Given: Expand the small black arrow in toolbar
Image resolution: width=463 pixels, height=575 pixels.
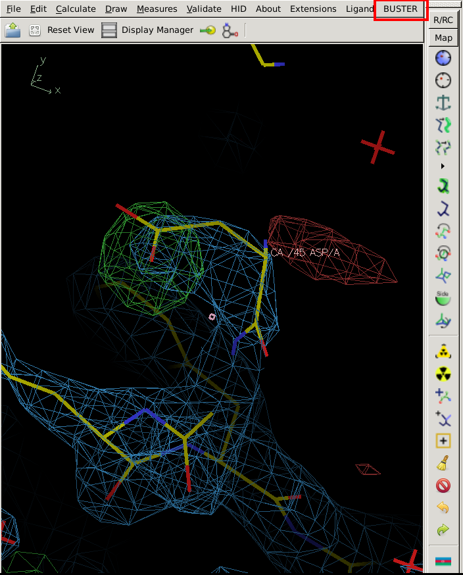Looking at the screenshot, I should (443, 166).
